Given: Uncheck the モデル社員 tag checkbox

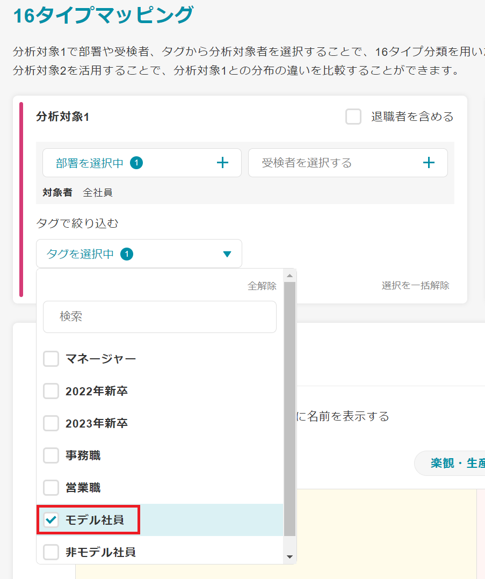Looking at the screenshot, I should (x=51, y=520).
